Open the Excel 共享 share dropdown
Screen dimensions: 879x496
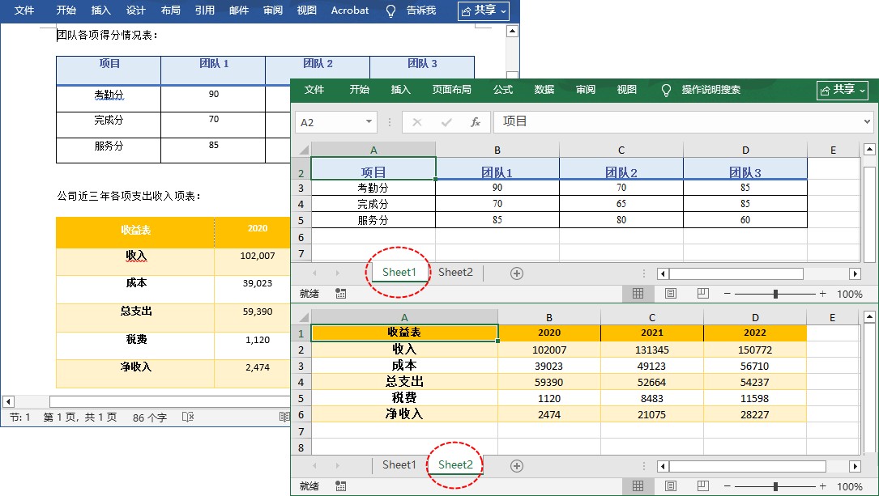coord(842,90)
